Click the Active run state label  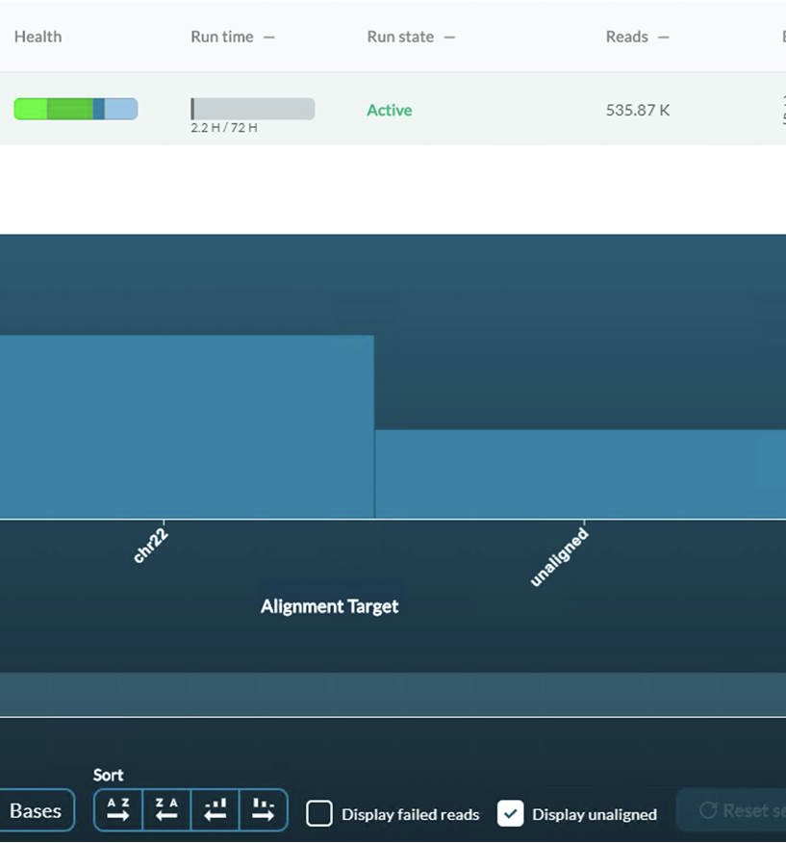point(390,111)
